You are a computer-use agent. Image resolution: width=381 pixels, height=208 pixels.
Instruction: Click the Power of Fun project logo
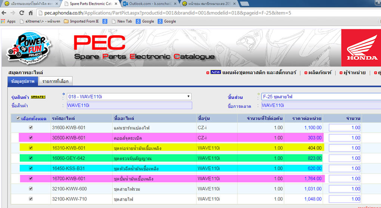29,48
